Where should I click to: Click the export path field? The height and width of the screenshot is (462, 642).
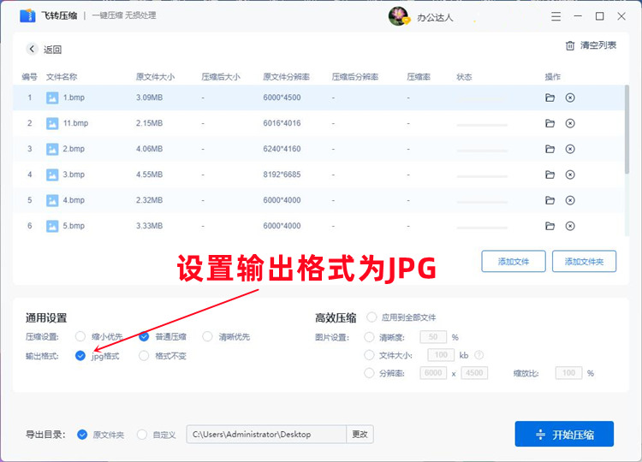(x=266, y=434)
